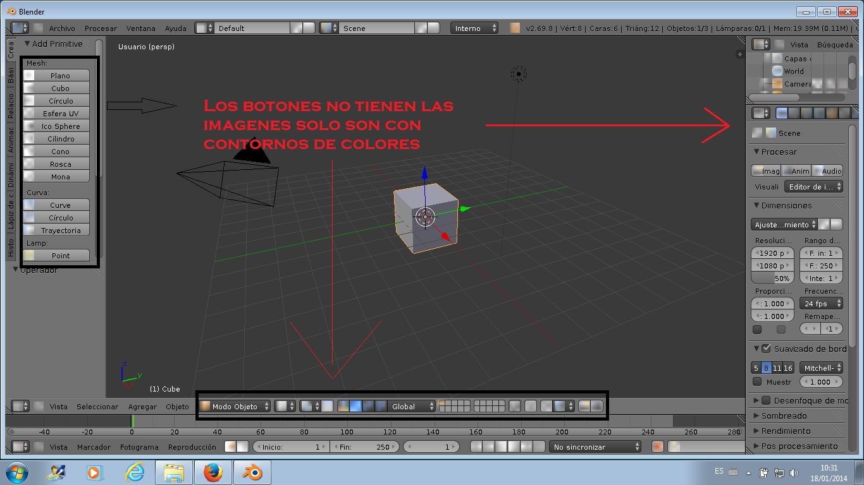
Task: Switch to the Relacio tool shelf tab
Action: pyautogui.click(x=11, y=106)
